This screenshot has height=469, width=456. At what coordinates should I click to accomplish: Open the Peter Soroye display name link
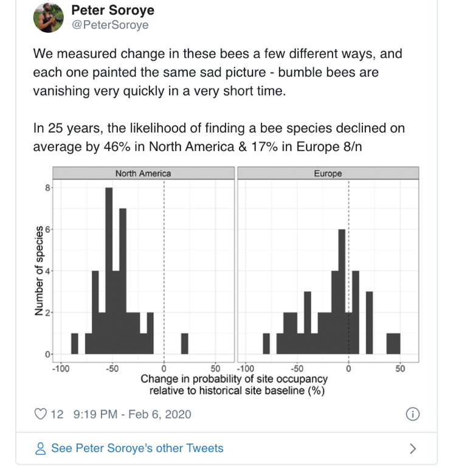click(x=112, y=10)
